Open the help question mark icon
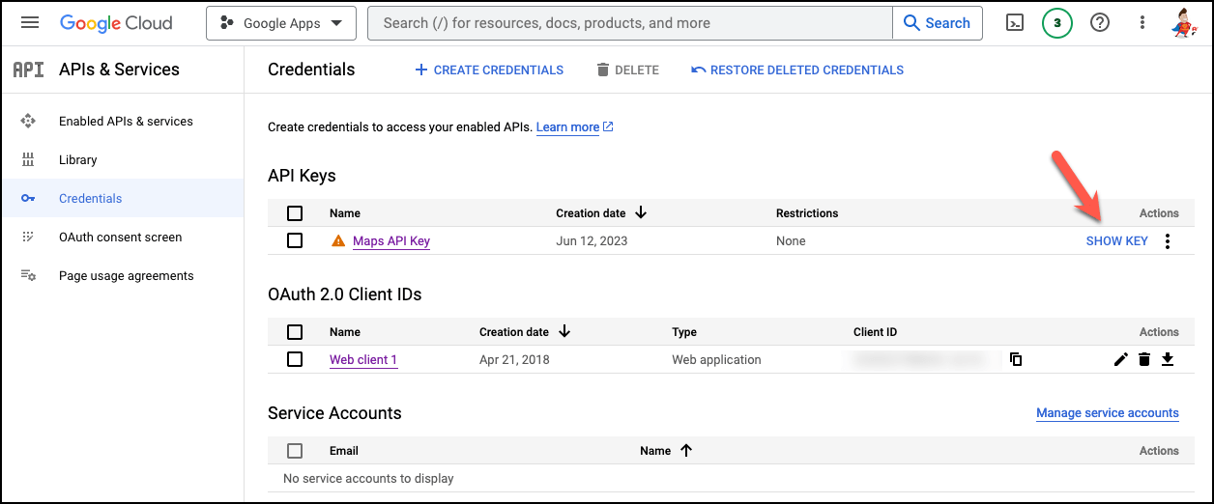 tap(1100, 22)
